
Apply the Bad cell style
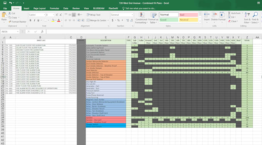pos(188,15)
